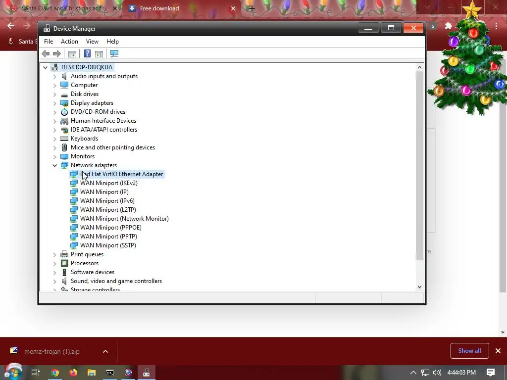Select WAN Miniport (PPPOE)
Image resolution: width=507 pixels, height=380 pixels.
click(x=111, y=228)
